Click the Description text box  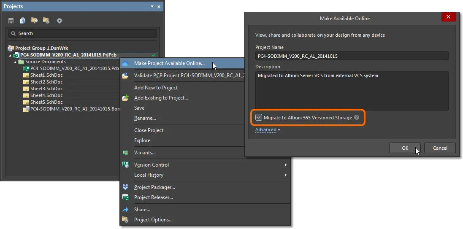(x=352, y=91)
